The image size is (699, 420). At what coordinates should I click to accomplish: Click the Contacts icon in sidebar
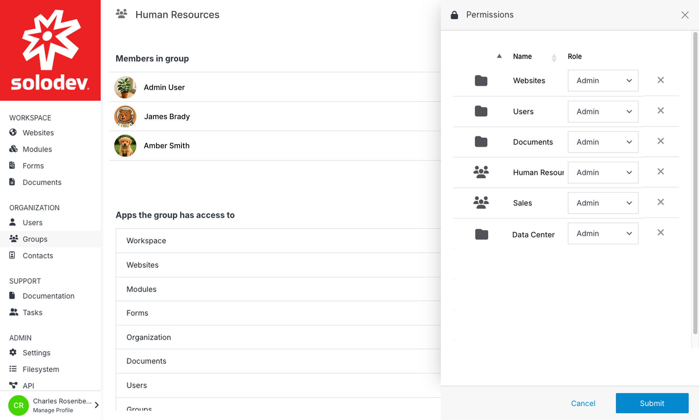point(12,255)
